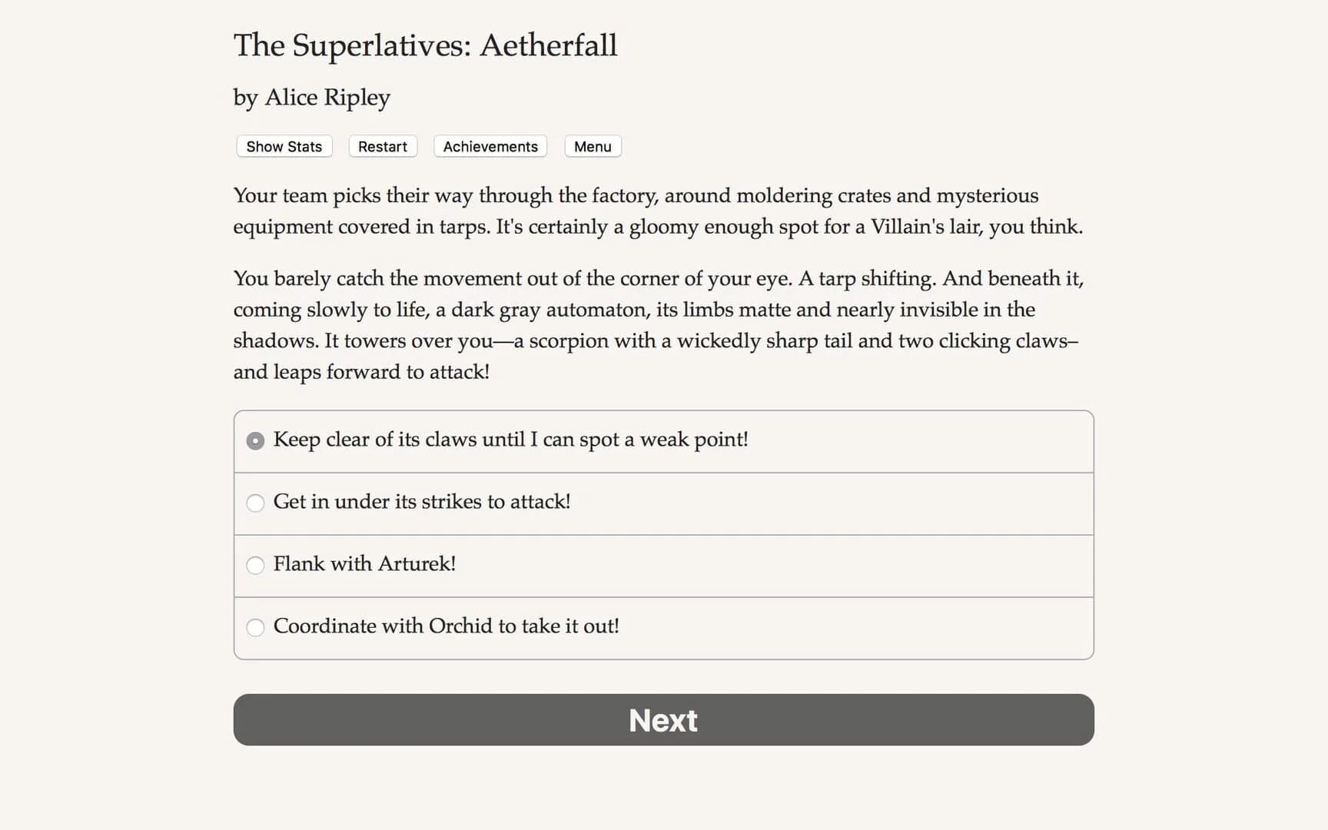Advance the story with Next
The width and height of the screenshot is (1328, 830).
pos(662,719)
